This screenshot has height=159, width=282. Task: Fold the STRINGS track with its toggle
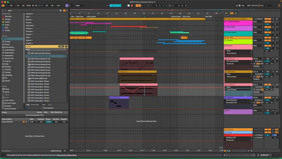(225, 41)
